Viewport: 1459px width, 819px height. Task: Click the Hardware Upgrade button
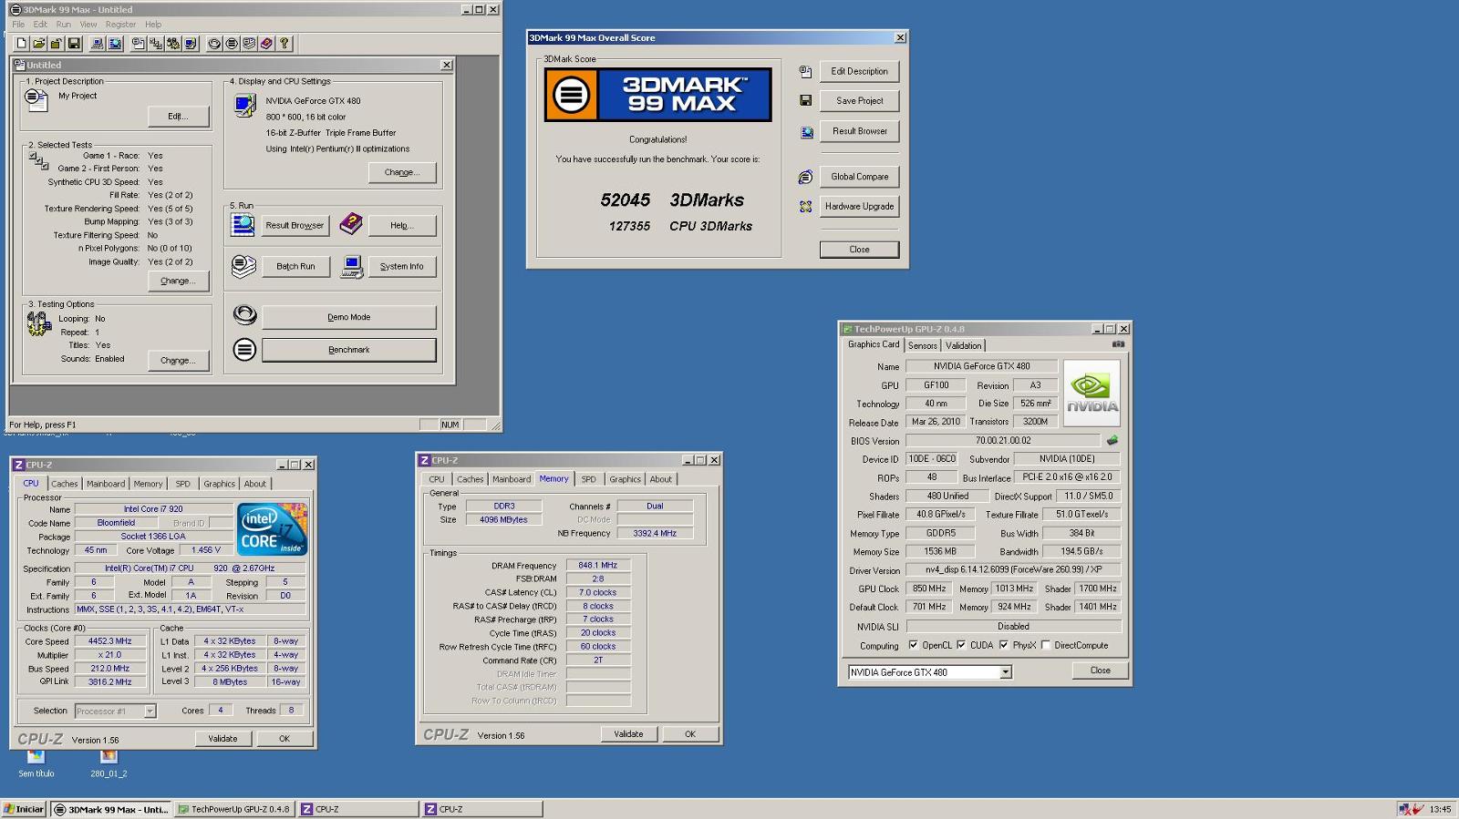pos(859,207)
